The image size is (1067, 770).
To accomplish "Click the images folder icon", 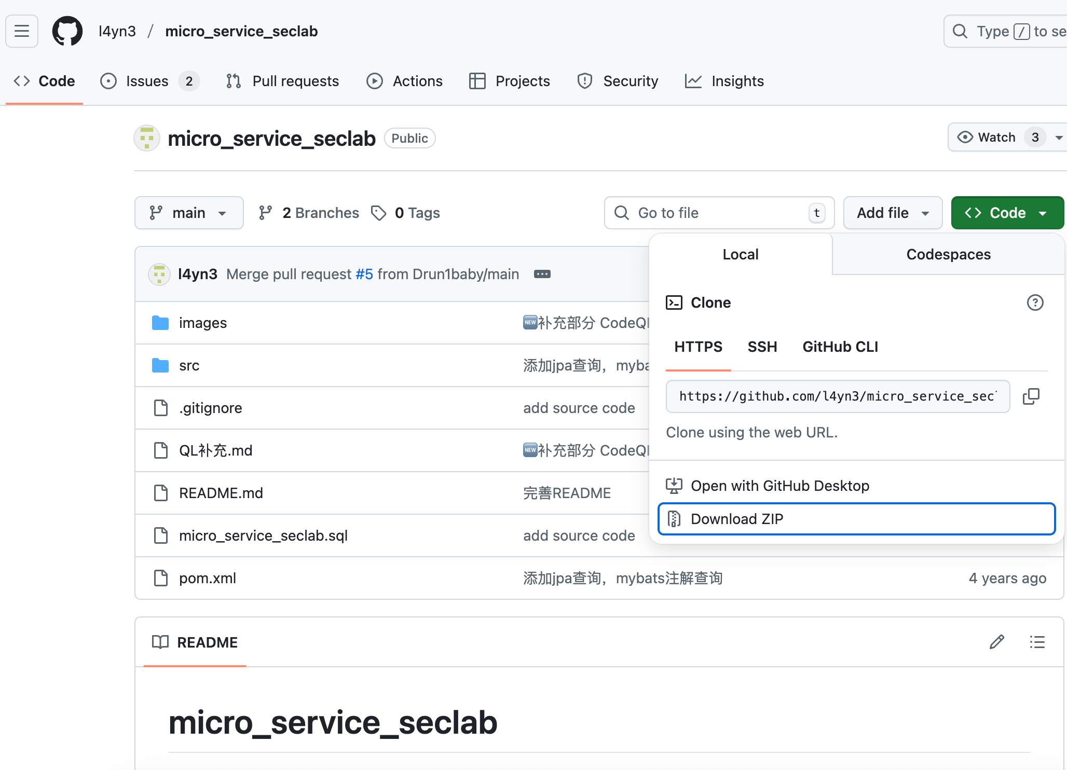I will (160, 323).
